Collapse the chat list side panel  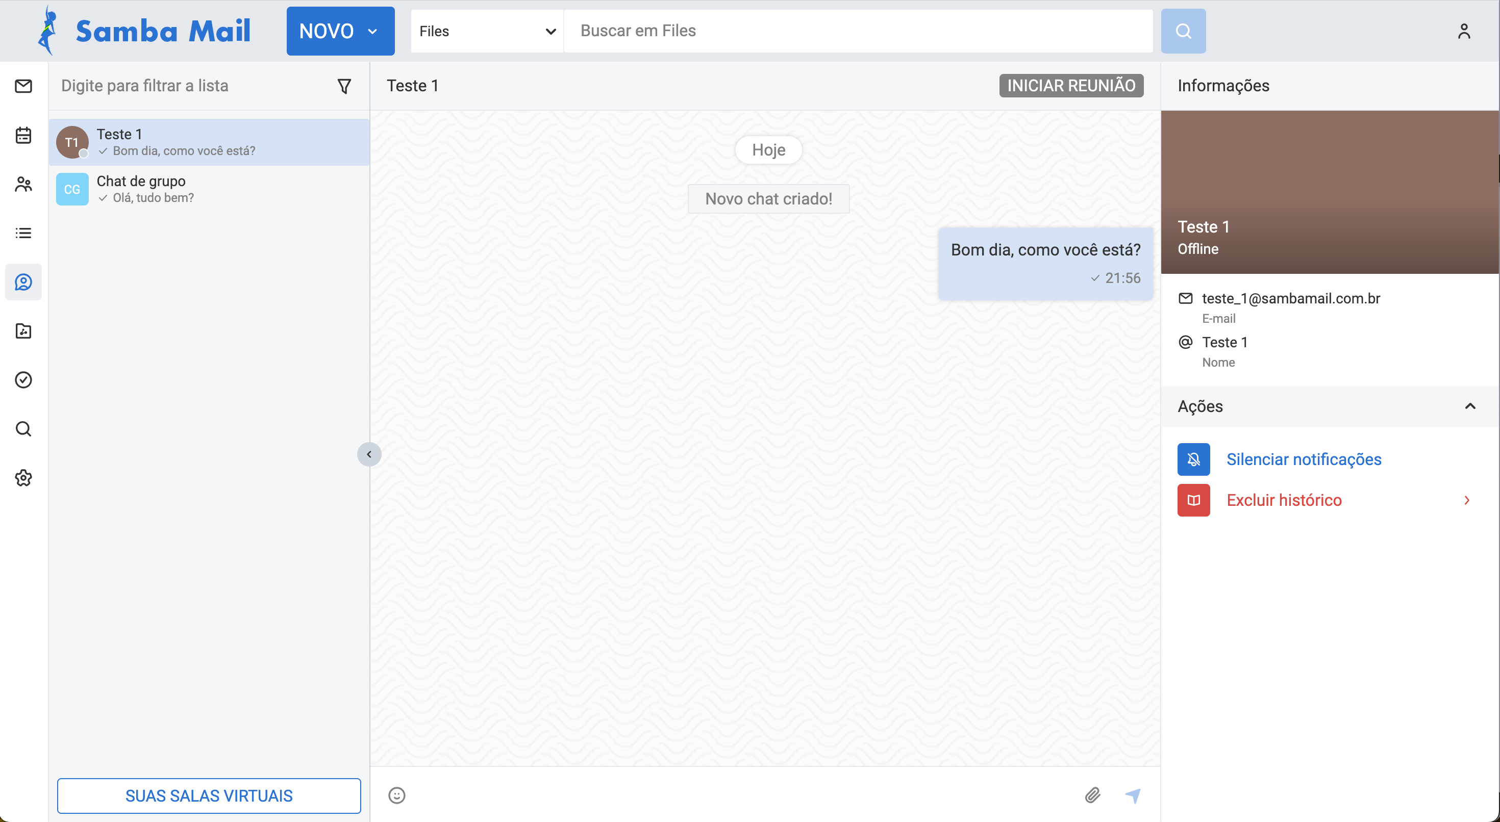tap(369, 454)
